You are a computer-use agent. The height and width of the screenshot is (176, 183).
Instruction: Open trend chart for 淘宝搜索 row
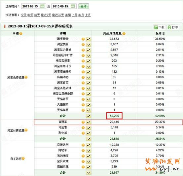[x=89, y=39]
